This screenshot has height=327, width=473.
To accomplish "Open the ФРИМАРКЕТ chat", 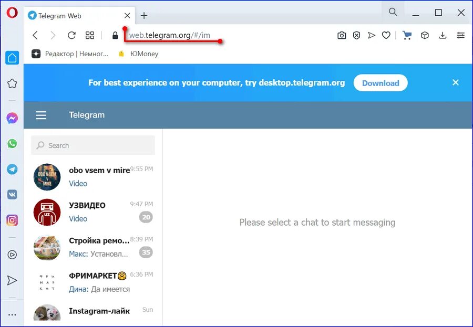I will 93,282.
